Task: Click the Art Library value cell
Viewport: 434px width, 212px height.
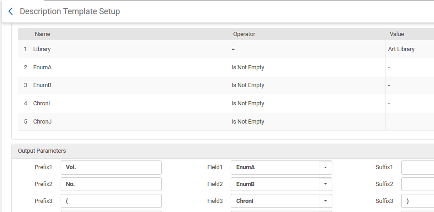Action: [402, 49]
